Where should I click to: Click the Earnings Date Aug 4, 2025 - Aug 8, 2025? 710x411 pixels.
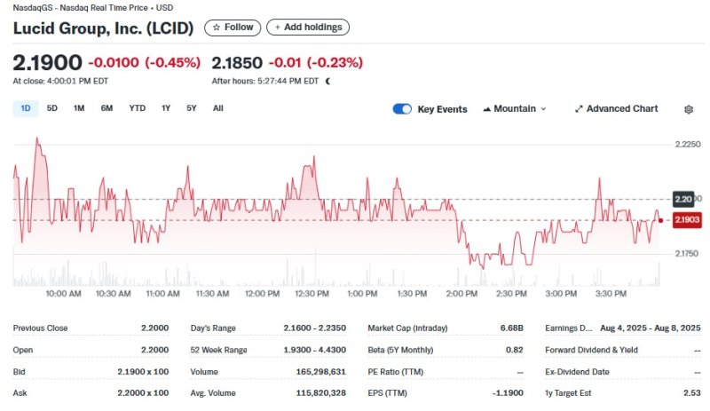651,328
